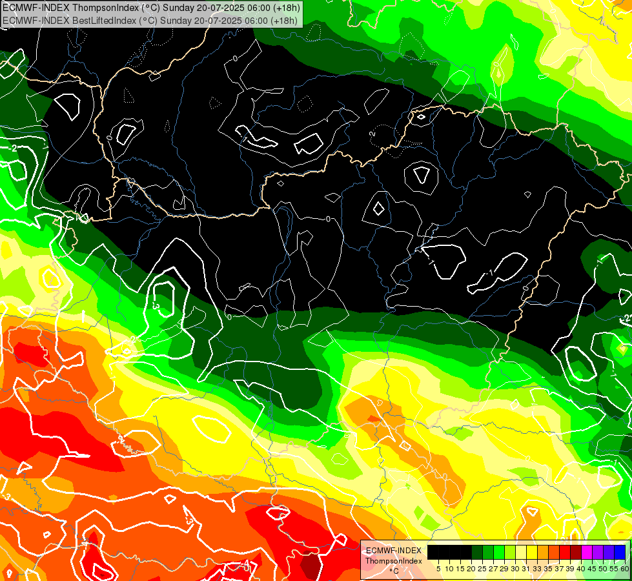Viewport: 632px width, 581px height.
Task: Click the legend scale value 10
Action: pyautogui.click(x=449, y=569)
